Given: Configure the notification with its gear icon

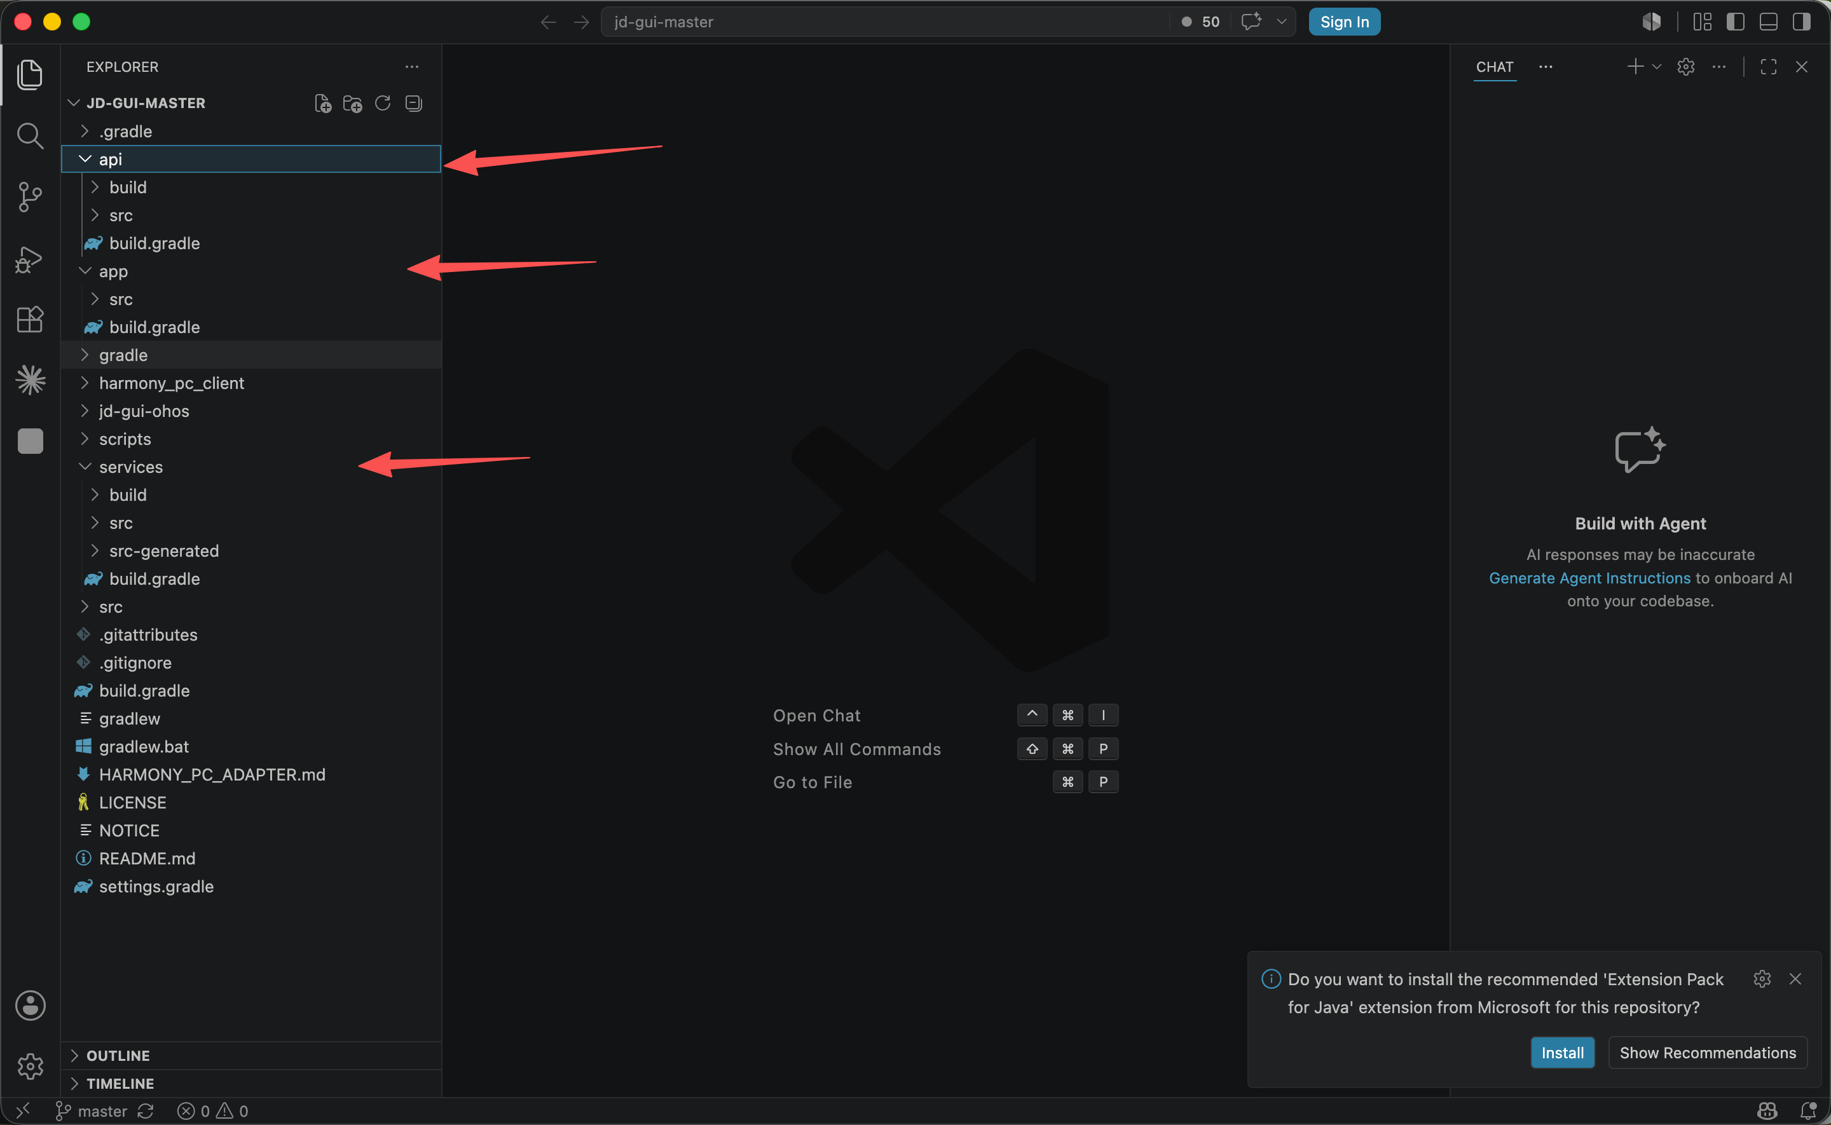Looking at the screenshot, I should pos(1762,978).
